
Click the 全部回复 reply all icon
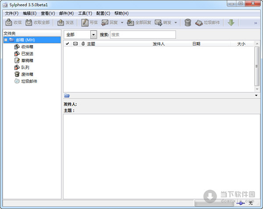pyautogui.click(x=130, y=22)
